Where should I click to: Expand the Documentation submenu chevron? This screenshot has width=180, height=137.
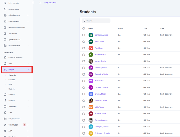(28, 46)
